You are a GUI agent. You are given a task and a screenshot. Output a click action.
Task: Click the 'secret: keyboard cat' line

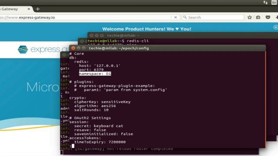point(99,126)
